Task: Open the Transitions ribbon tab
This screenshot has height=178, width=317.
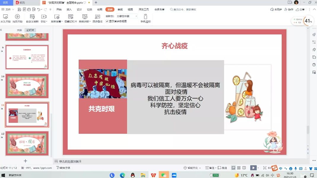Action: pos(90,9)
